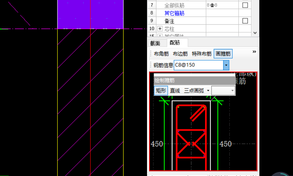This screenshot has width=293, height=176.
Task: Open the 钢筋信息 dropdown arrow
Action: [x=226, y=65]
